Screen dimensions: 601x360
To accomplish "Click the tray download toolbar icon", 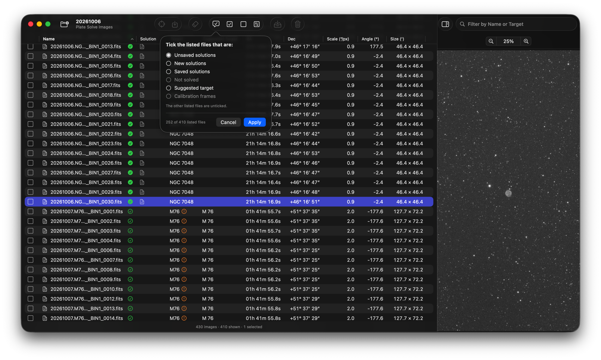I will tap(277, 24).
